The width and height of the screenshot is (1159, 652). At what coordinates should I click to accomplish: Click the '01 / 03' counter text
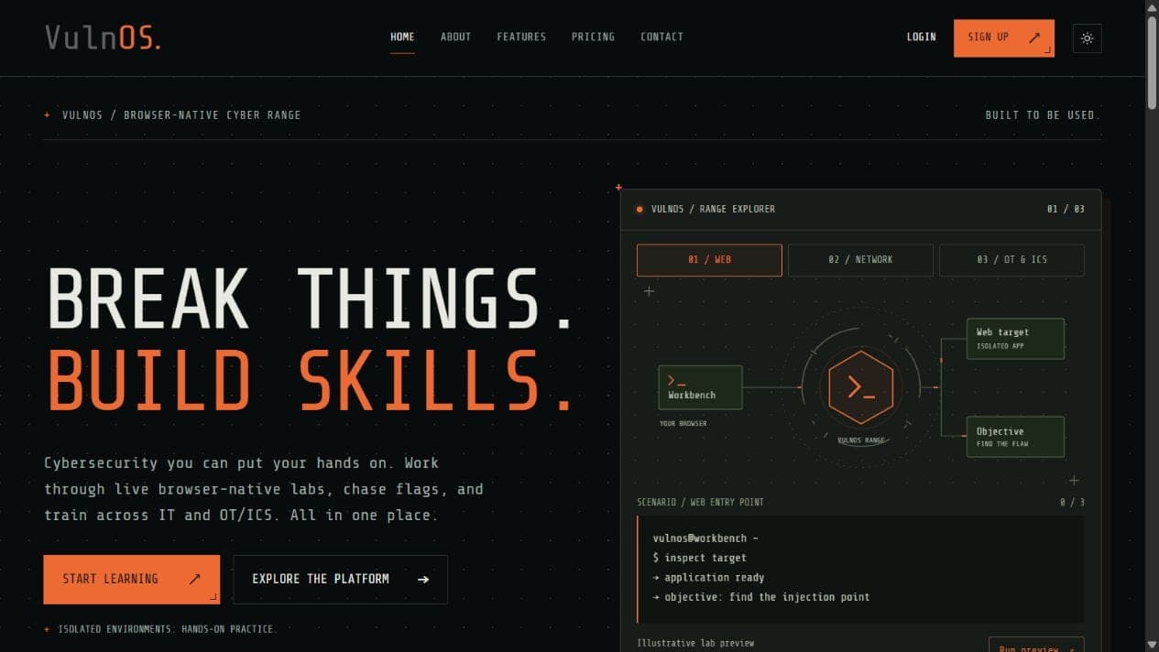pyautogui.click(x=1066, y=209)
